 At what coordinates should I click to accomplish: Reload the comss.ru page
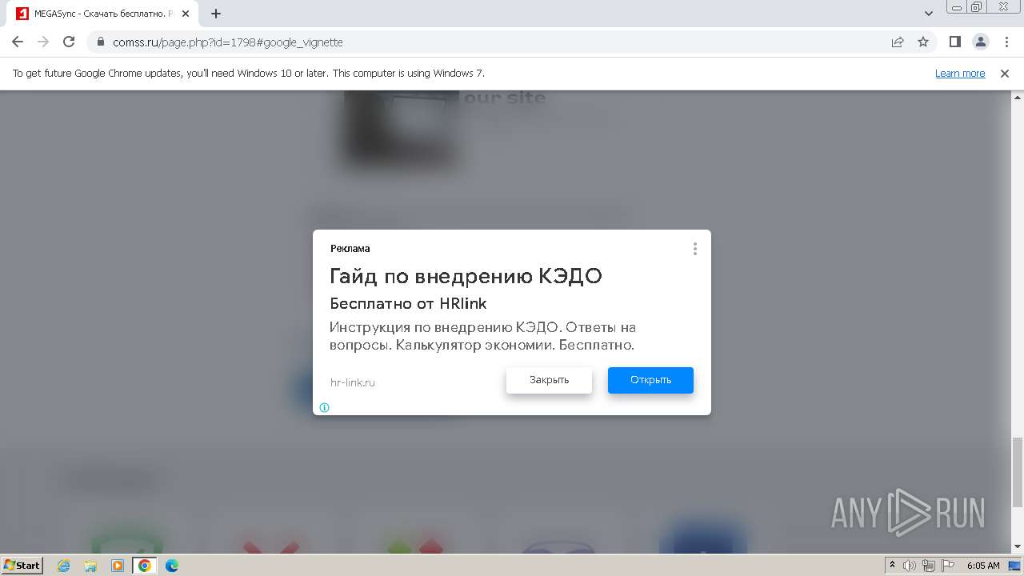point(69,42)
